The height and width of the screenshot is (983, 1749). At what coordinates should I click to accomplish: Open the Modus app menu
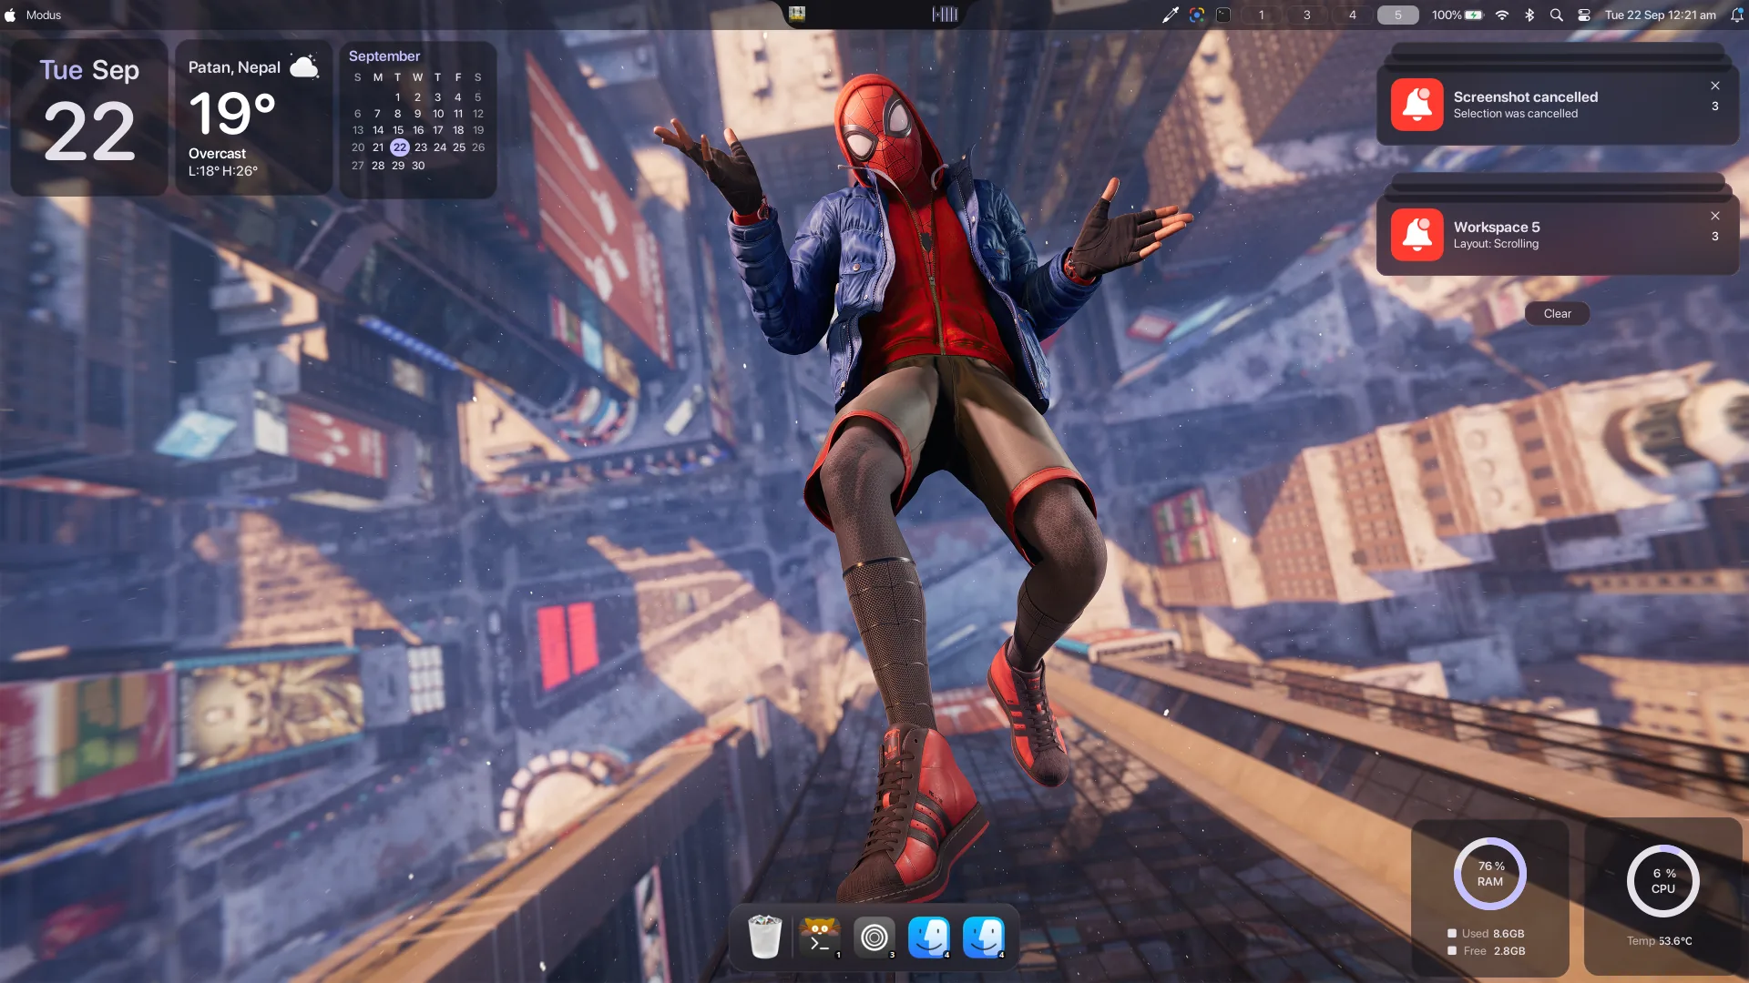coord(44,15)
